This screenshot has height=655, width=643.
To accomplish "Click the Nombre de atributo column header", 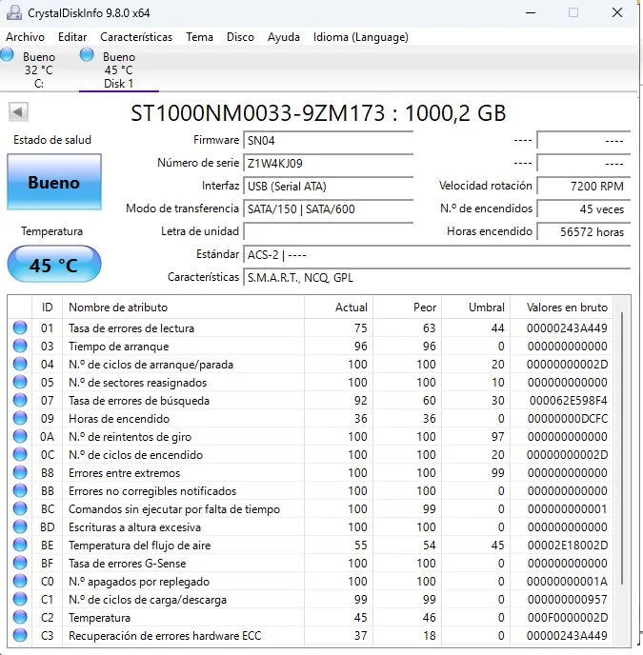I will pos(183,308).
